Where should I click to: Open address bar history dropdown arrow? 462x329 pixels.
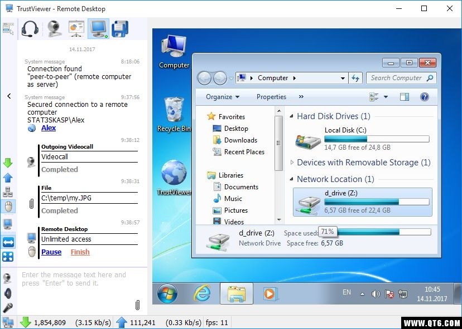click(x=343, y=78)
